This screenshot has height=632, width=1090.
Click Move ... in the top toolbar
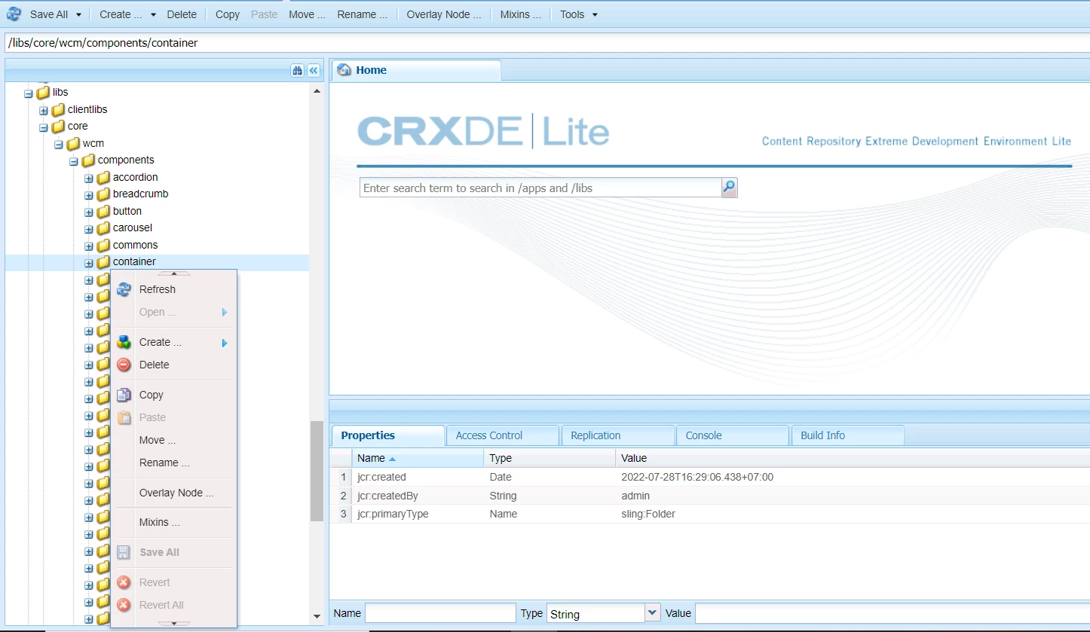[307, 14]
